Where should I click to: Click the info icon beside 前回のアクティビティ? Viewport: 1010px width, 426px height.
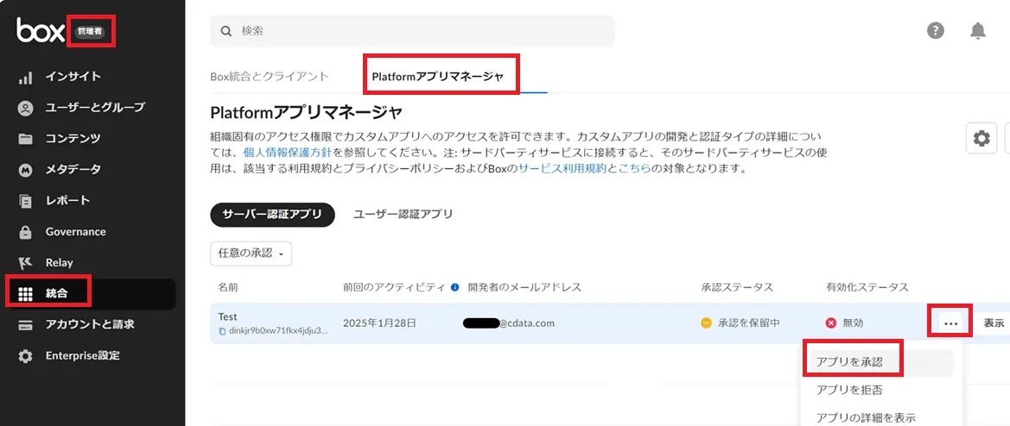[454, 287]
